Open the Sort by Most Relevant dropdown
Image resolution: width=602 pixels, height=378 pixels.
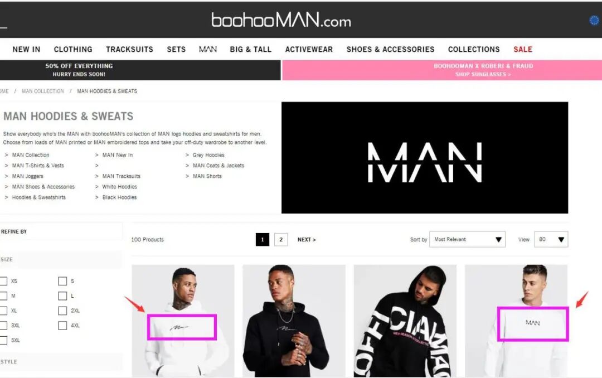click(467, 239)
